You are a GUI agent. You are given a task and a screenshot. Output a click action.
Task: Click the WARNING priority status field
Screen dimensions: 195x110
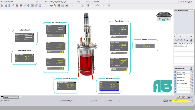coord(112,101)
